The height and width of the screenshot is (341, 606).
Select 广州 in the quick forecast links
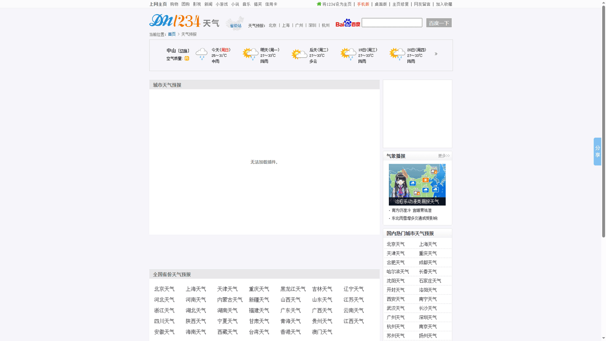(x=299, y=26)
